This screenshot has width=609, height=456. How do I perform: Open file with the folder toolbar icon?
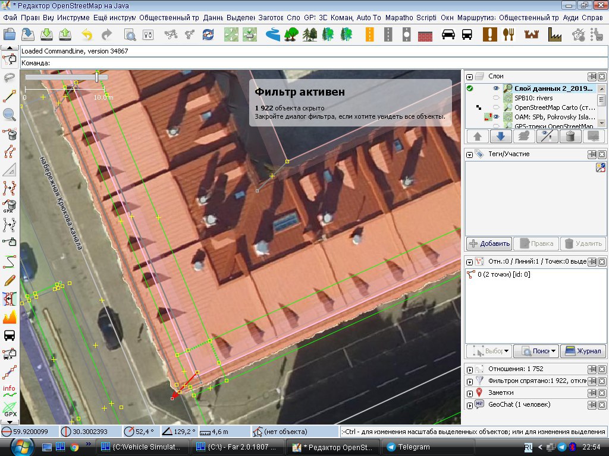pyautogui.click(x=10, y=34)
